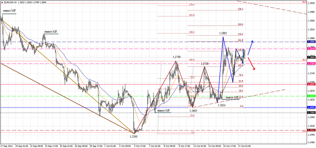Click the red 50.0 label beside 1.3020
Viewport: 316px width, 148px height.
[304, 2]
